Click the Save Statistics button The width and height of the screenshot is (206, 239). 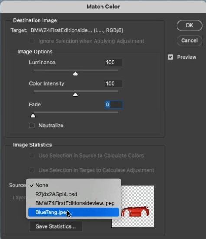click(x=56, y=226)
